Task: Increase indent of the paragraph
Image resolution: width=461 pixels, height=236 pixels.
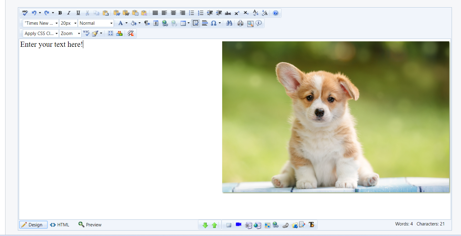Action: pos(210,13)
